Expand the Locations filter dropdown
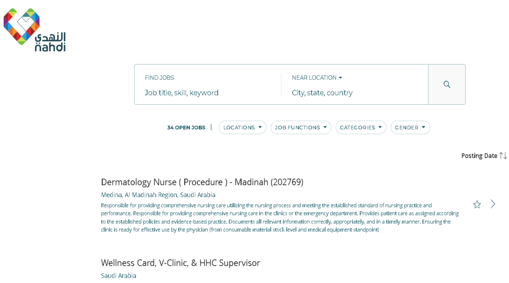509x283 pixels. coord(243,127)
